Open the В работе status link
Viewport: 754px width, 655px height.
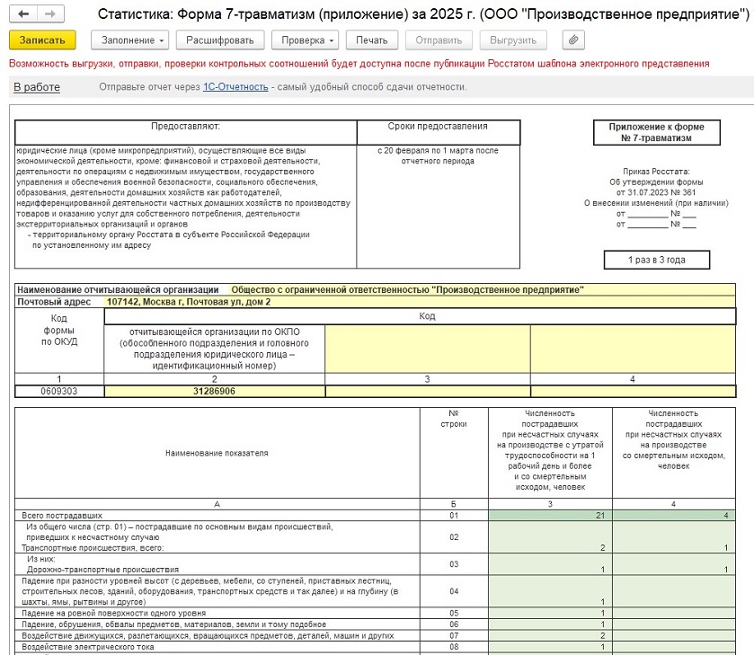pyautogui.click(x=37, y=87)
